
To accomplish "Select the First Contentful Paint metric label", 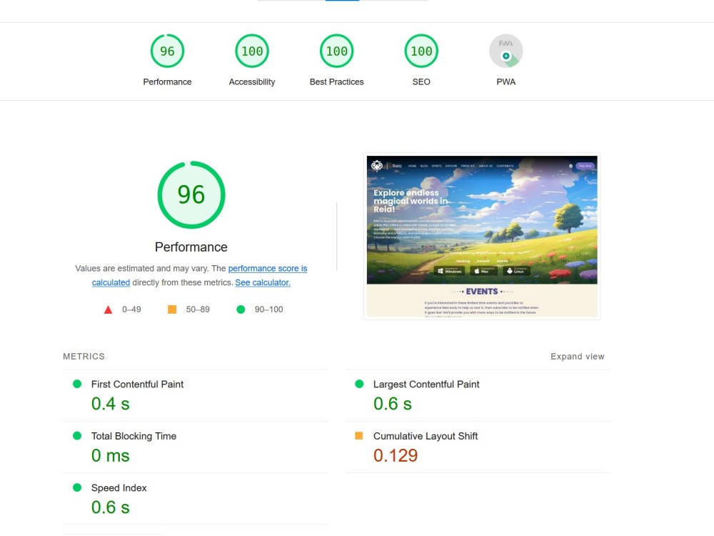I will coord(137,384).
